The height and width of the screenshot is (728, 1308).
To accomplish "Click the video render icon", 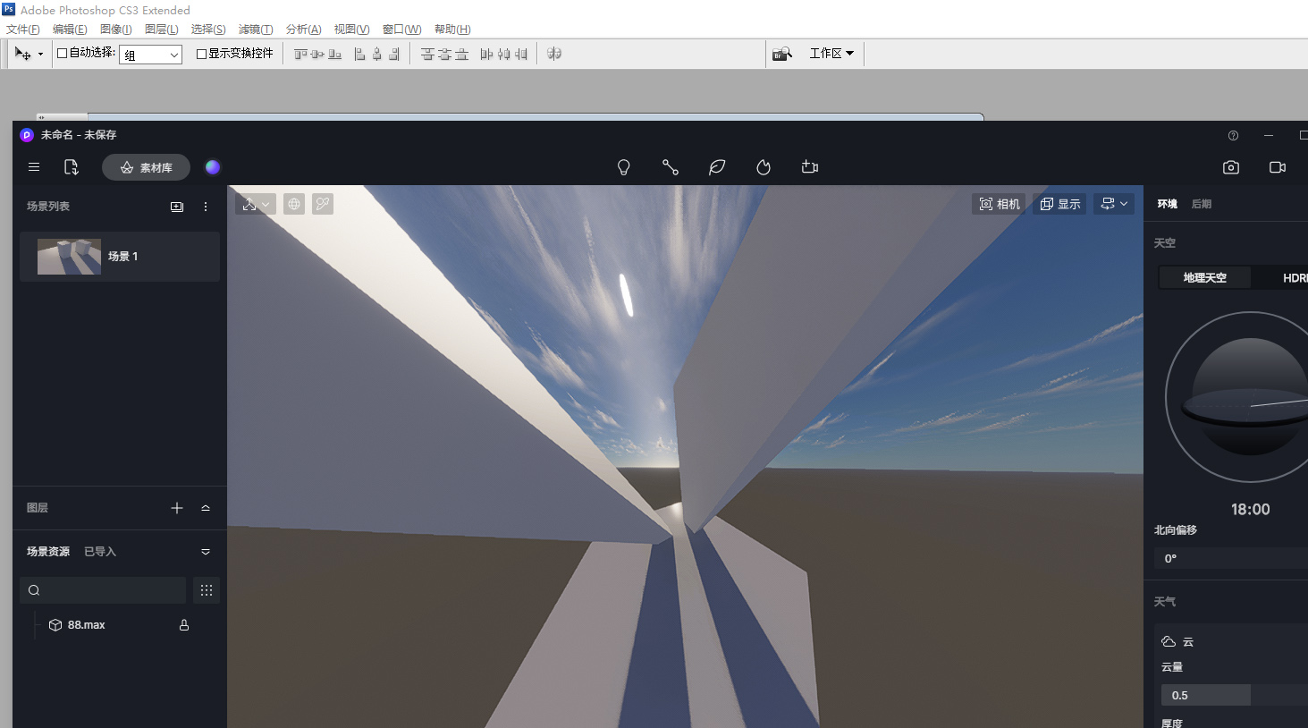I will click(1278, 167).
